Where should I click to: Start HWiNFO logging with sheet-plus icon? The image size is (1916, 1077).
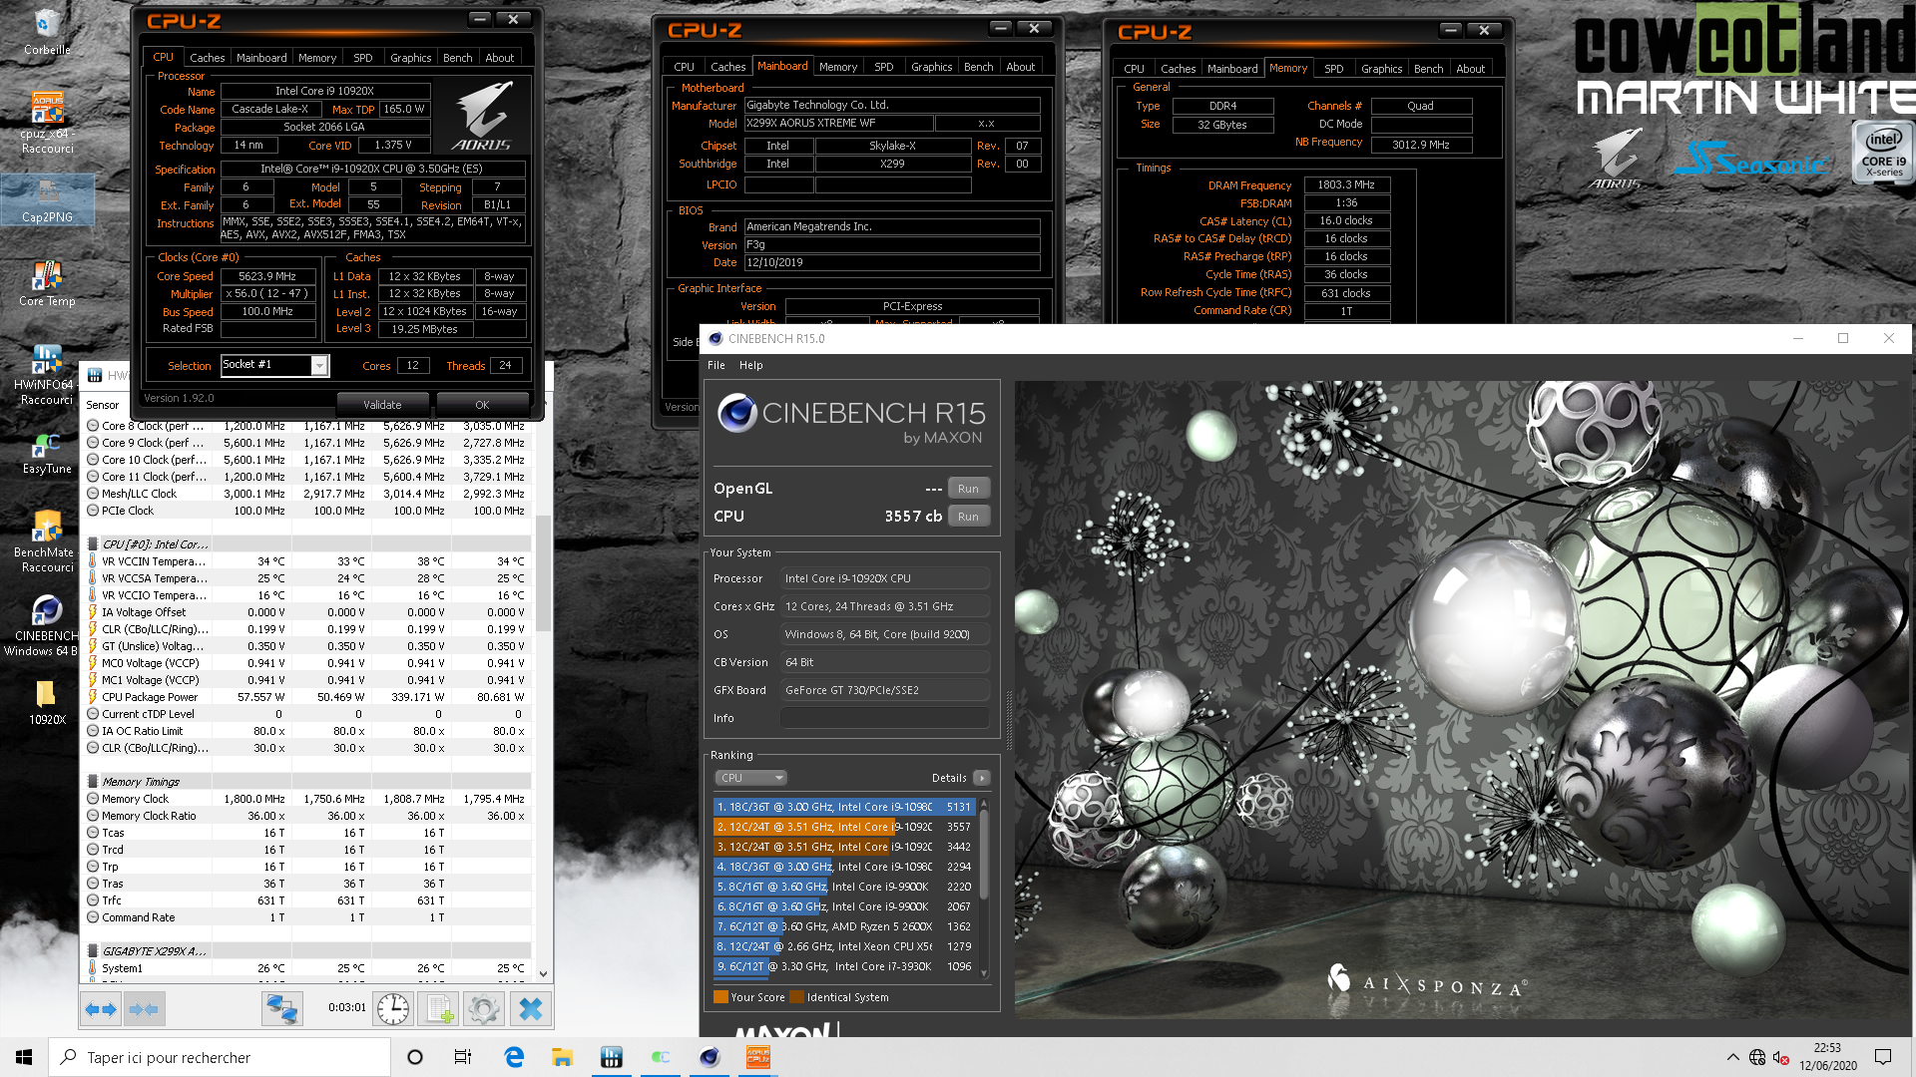pos(438,1009)
